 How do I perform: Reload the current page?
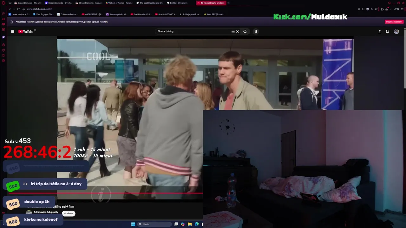point(18,9)
